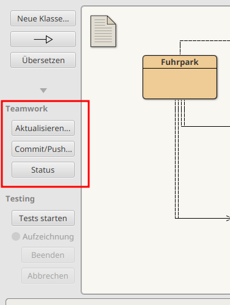
Task: Select dashed dependency line above Fuhrpark
Action: click(x=204, y=41)
